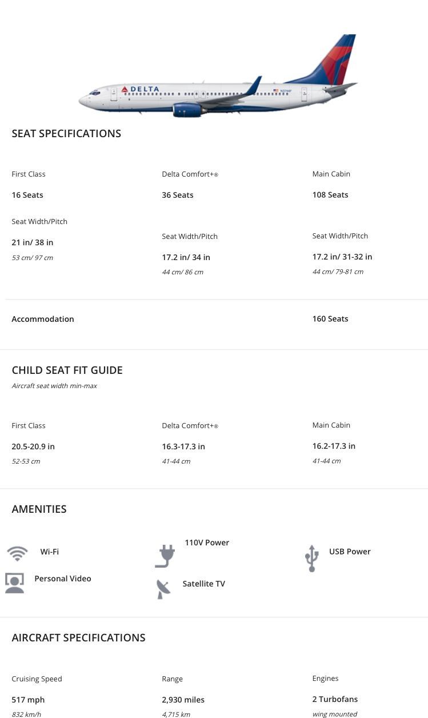The height and width of the screenshot is (718, 428).
Task: Click the 110V Power label
Action: click(207, 543)
